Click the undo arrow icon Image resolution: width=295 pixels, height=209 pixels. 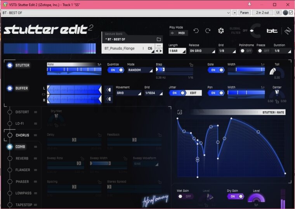pos(196,31)
